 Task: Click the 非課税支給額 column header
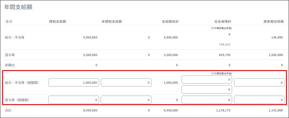111,22
